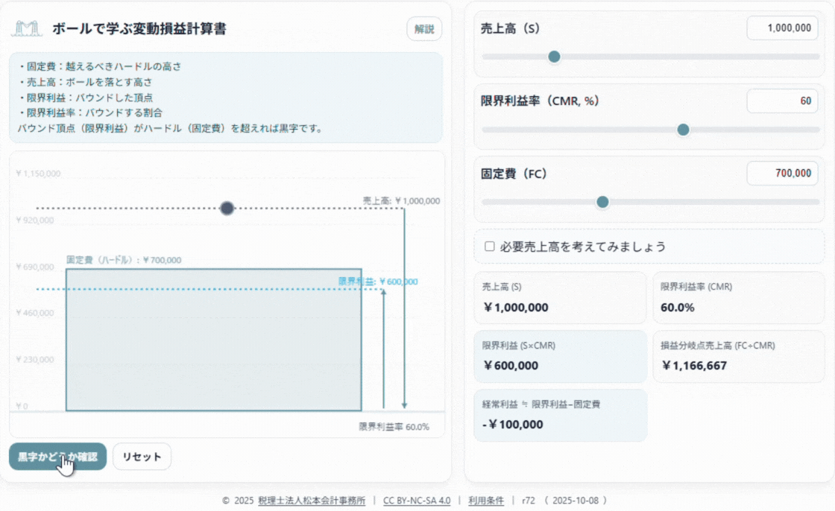Focus the 売上高 input showing 1,000,000
Screen dimensions: 835x511
(782, 28)
